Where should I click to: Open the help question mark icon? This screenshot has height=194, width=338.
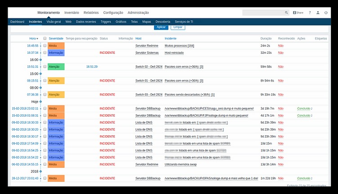(x=310, y=13)
